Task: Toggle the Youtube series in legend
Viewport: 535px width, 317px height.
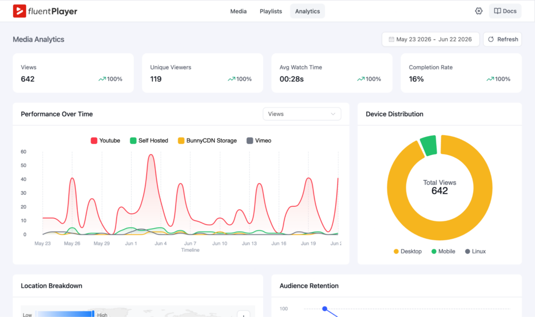Action: [106, 140]
